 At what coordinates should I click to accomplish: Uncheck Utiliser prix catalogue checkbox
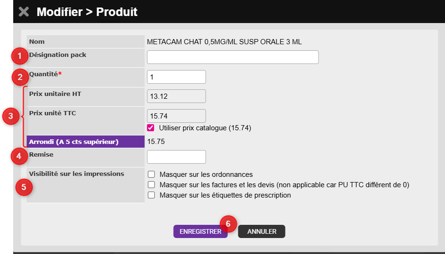[x=151, y=128]
